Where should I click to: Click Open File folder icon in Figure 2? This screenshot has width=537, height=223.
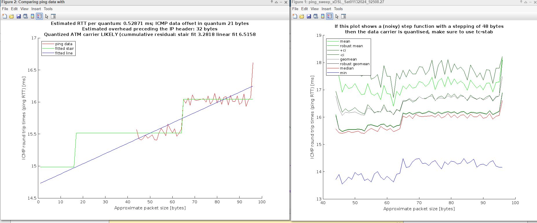(x=12, y=16)
